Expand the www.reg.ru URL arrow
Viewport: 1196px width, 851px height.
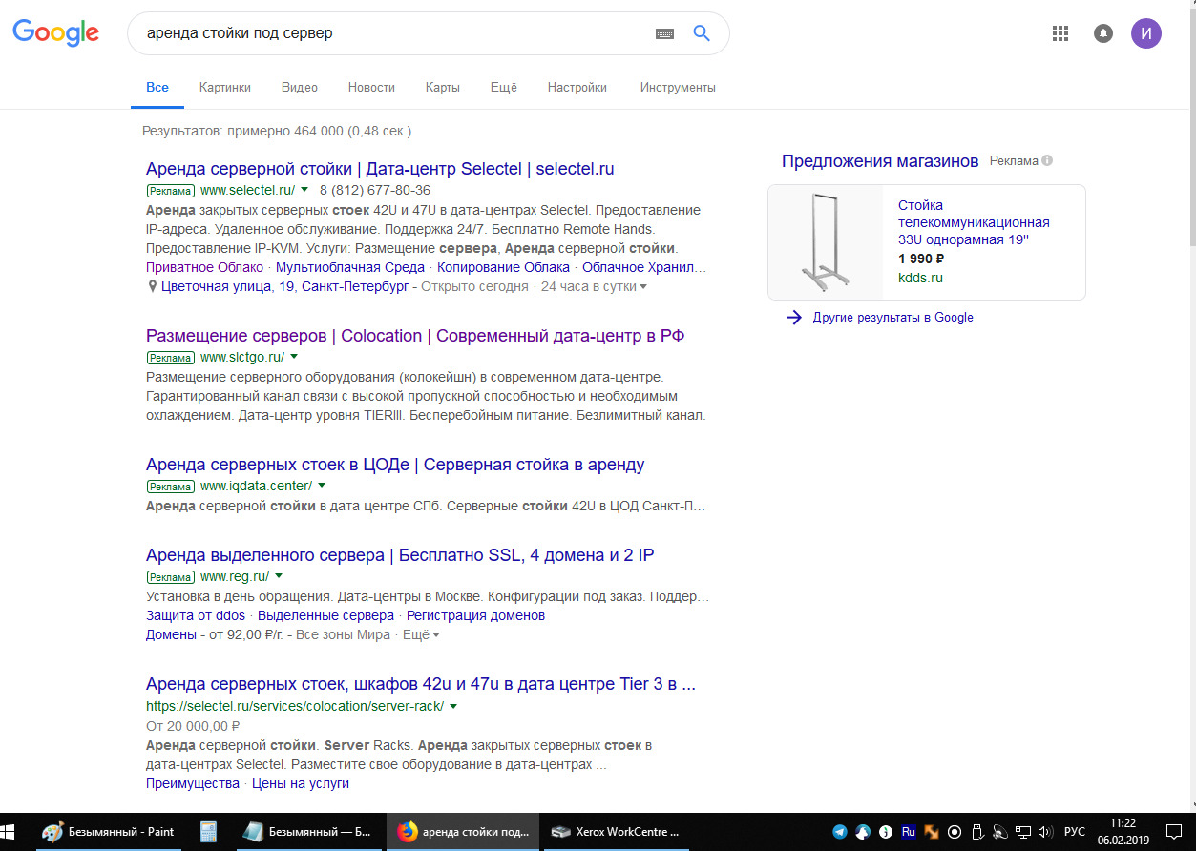click(279, 576)
